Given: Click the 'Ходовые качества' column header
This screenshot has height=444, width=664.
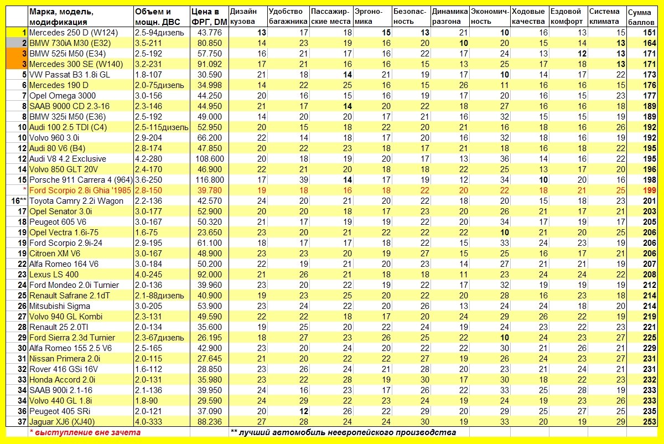Looking at the screenshot, I should click(530, 17).
